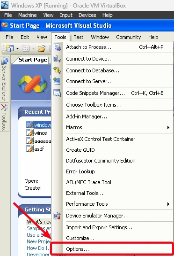Expand the Macros submenu

[168, 127]
